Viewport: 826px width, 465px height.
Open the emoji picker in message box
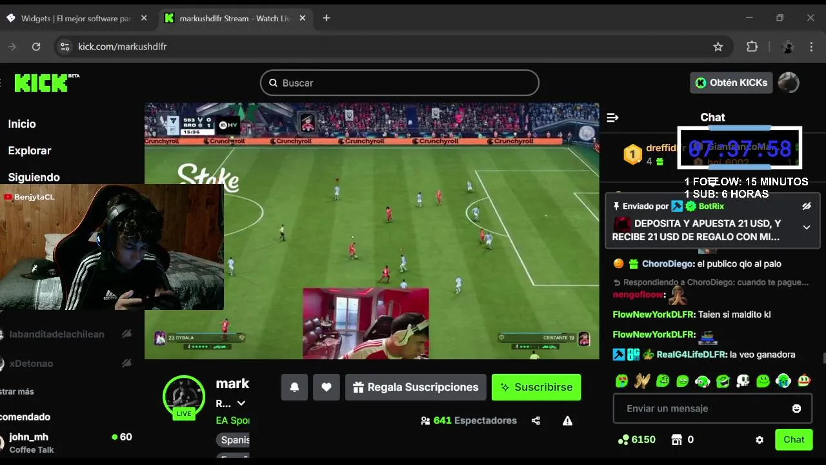pos(796,409)
